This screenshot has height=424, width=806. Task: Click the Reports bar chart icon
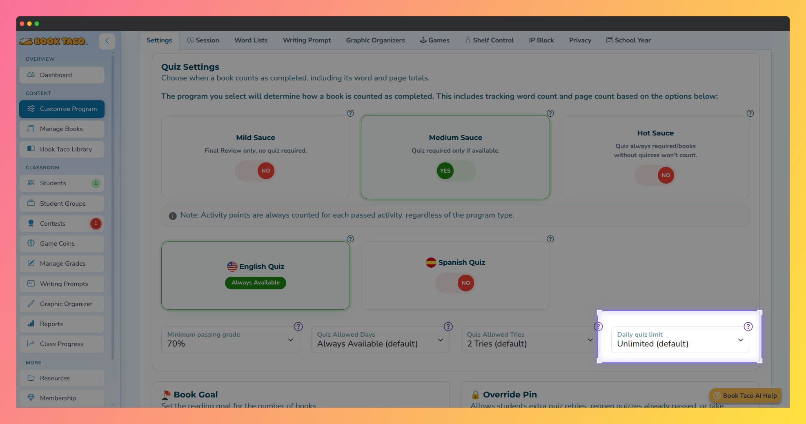coord(31,324)
